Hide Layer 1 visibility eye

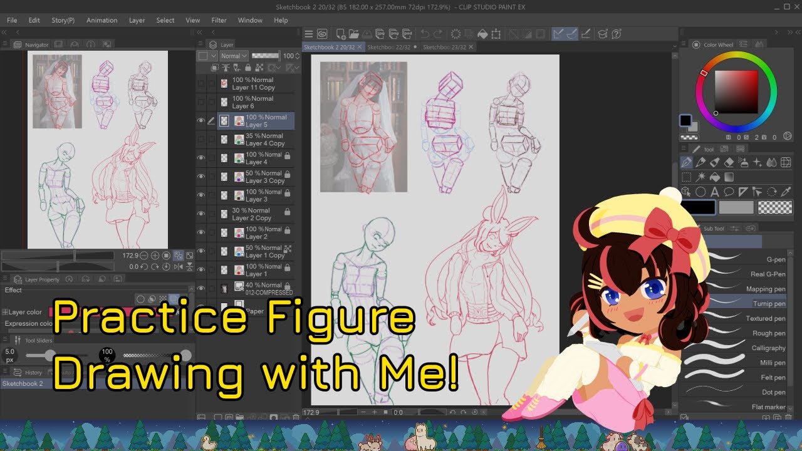201,270
